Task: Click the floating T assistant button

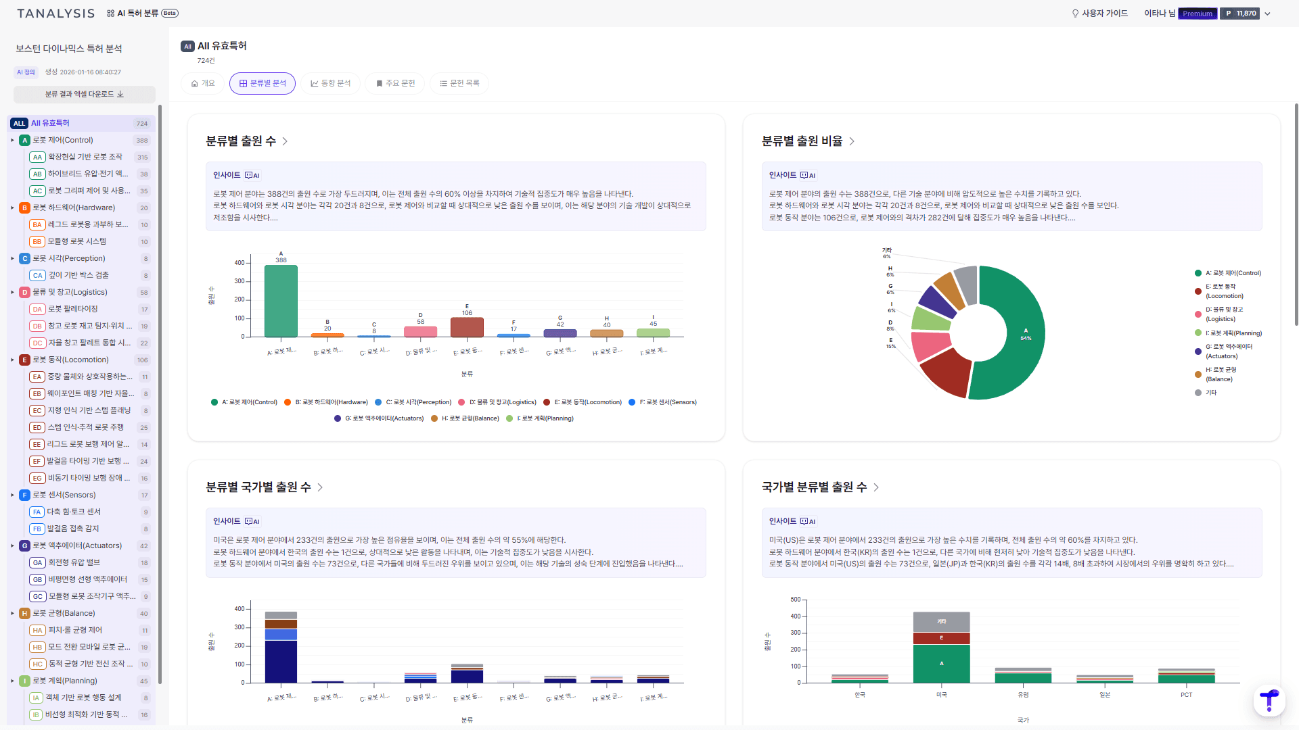Action: [x=1269, y=700]
